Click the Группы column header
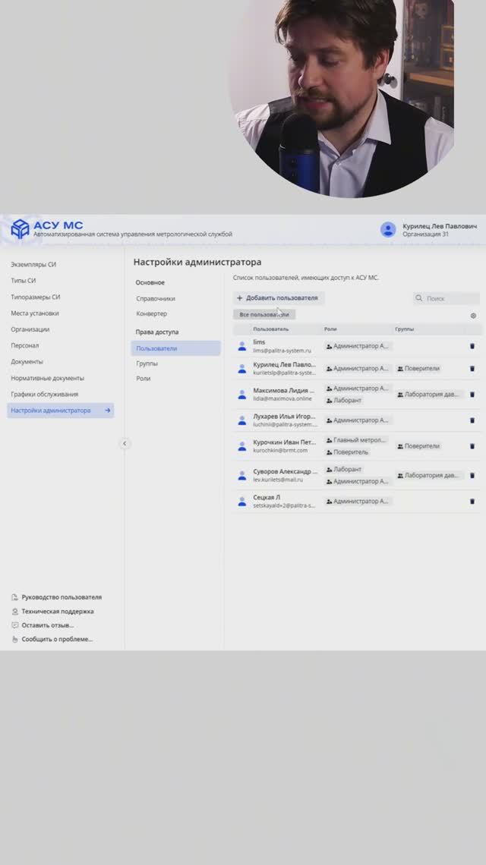486x865 pixels. pyautogui.click(x=404, y=329)
